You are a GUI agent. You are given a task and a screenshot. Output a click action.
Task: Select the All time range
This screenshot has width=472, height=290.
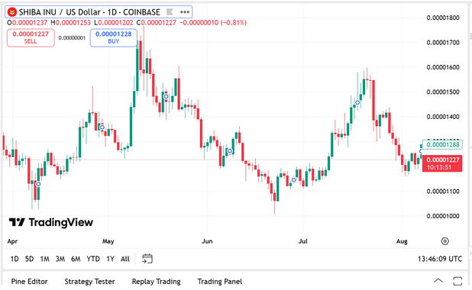(125, 259)
